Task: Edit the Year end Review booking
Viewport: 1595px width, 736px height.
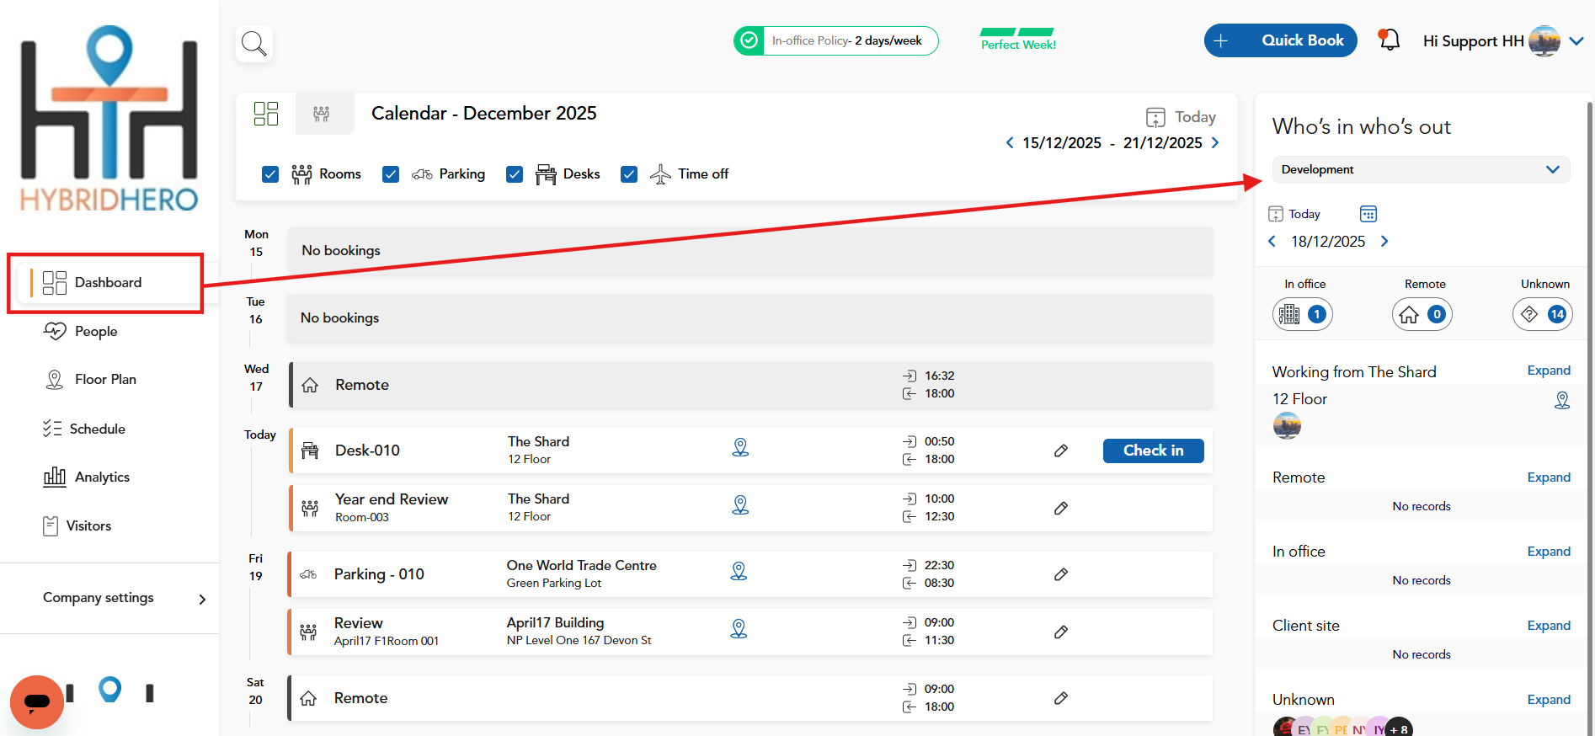Action: (1061, 508)
